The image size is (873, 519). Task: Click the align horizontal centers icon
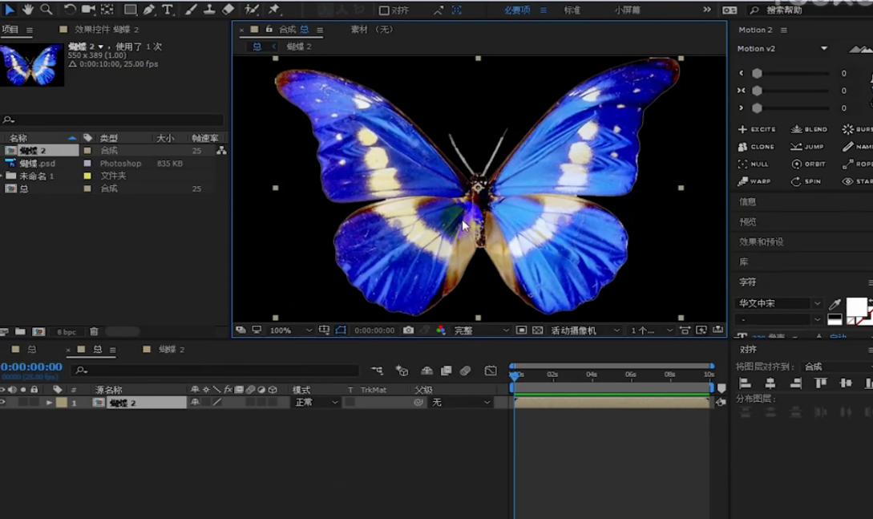pos(770,383)
